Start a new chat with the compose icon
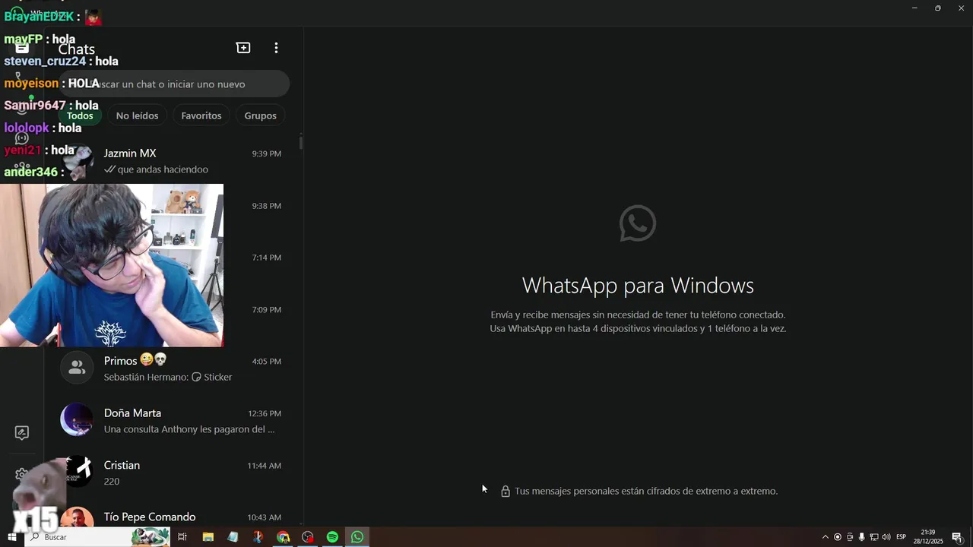The width and height of the screenshot is (973, 547). (243, 48)
